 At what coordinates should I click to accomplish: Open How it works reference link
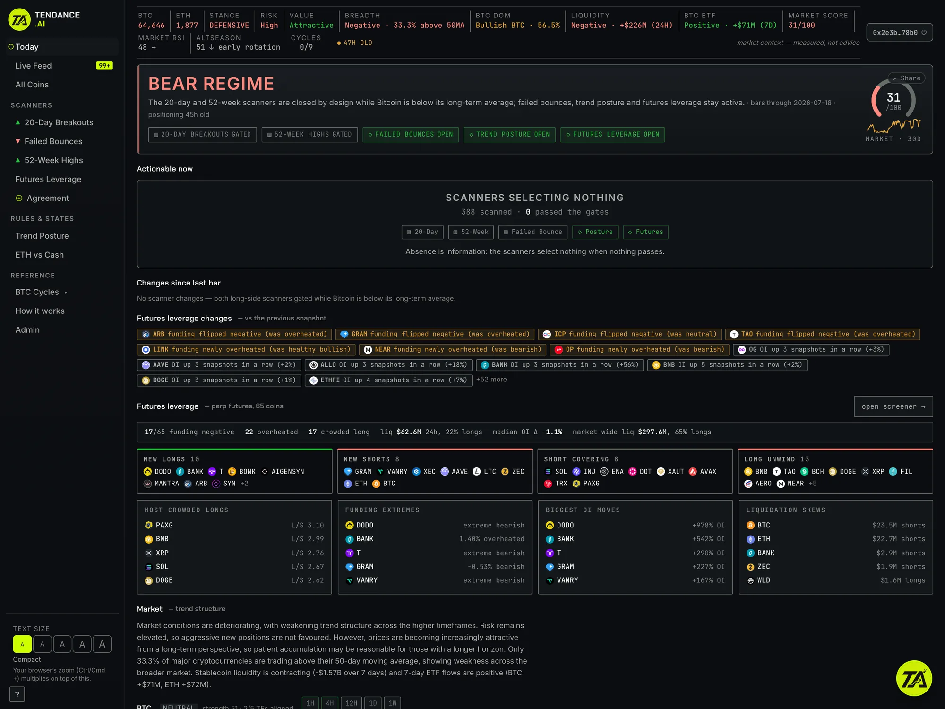pos(62,311)
